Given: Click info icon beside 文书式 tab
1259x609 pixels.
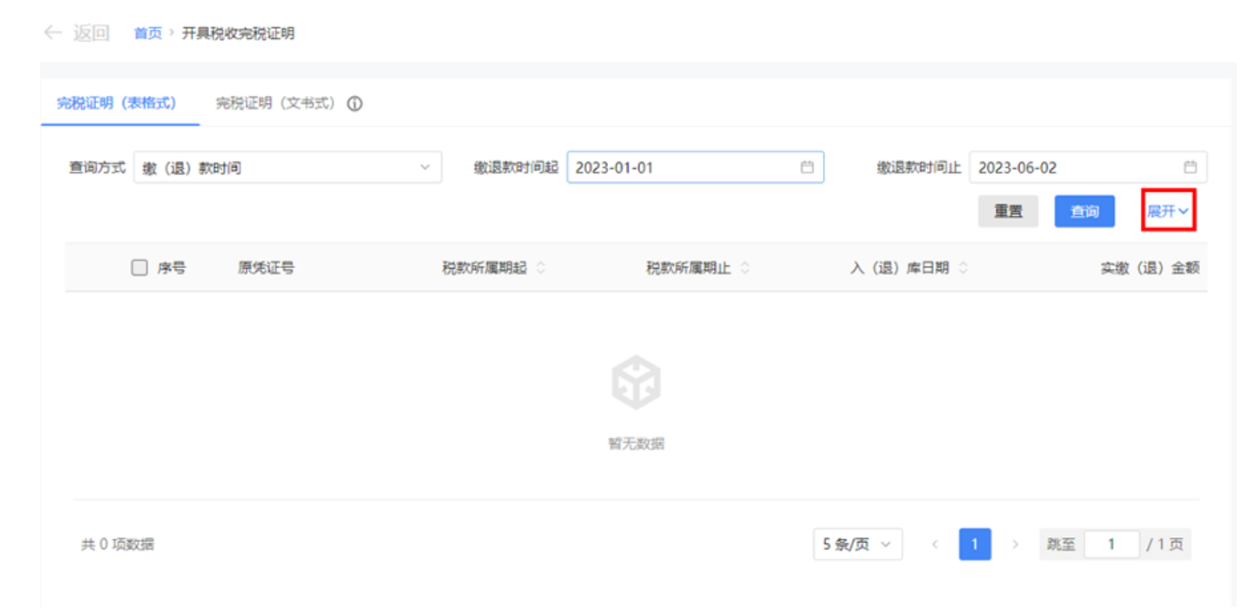Looking at the screenshot, I should pyautogui.click(x=355, y=104).
